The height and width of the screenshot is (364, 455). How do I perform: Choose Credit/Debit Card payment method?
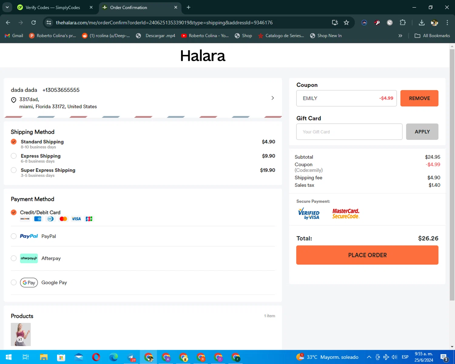[x=14, y=212]
